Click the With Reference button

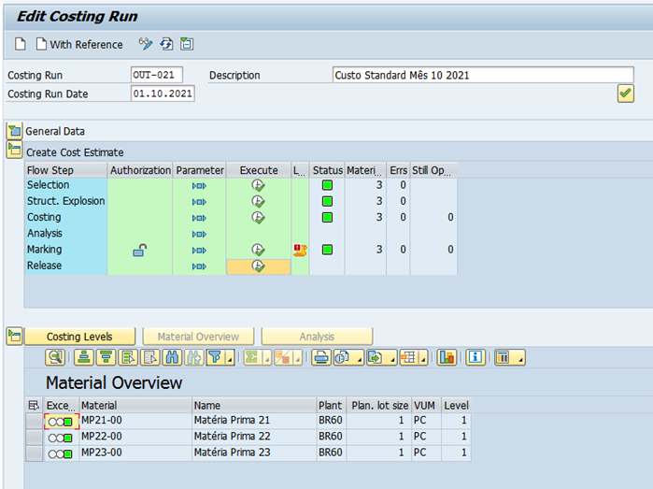tap(78, 44)
